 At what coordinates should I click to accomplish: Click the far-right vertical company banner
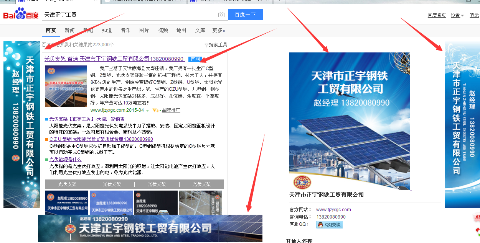click(462, 125)
